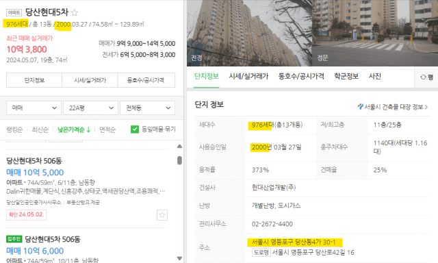Open the 학군정보 tab

(x=346, y=76)
